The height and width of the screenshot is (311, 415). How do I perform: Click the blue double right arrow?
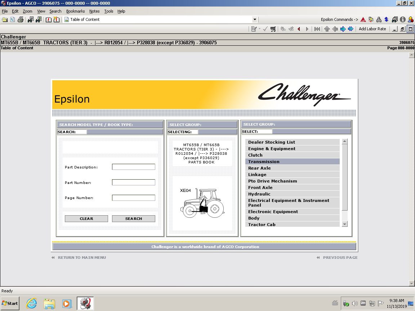[351, 29]
